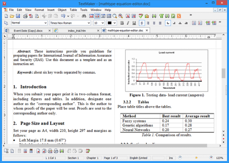The height and width of the screenshot is (163, 229).
Task: Toggle Bold formatting
Action: point(122,23)
